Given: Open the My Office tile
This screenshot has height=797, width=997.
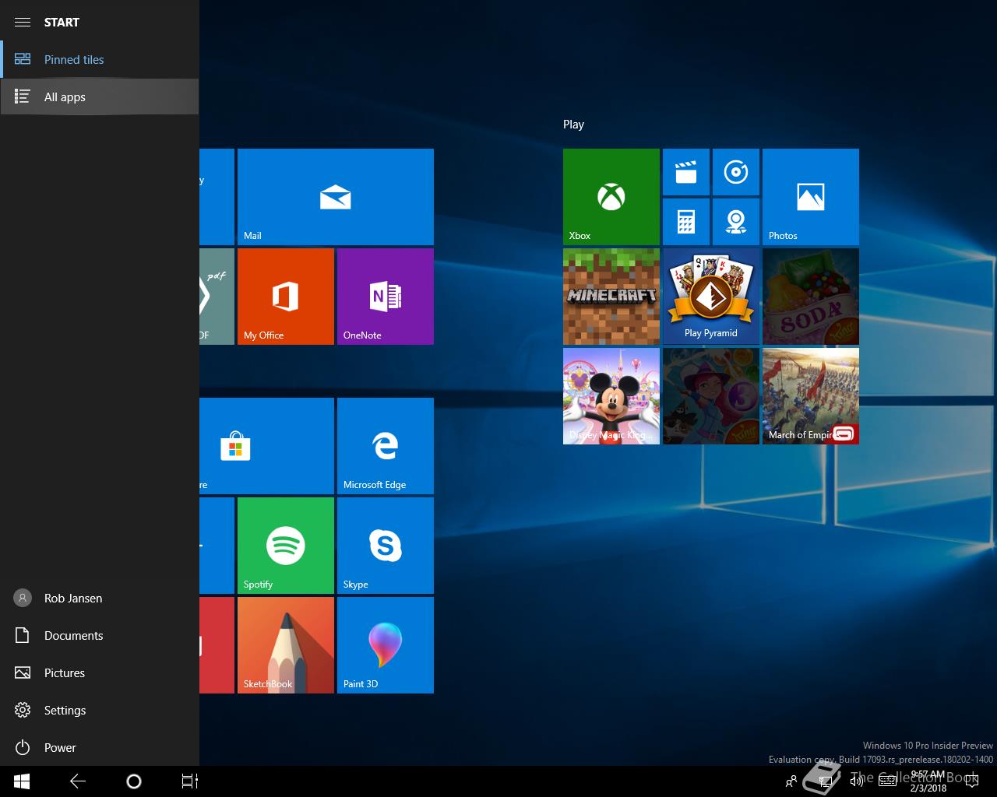Looking at the screenshot, I should tap(286, 297).
